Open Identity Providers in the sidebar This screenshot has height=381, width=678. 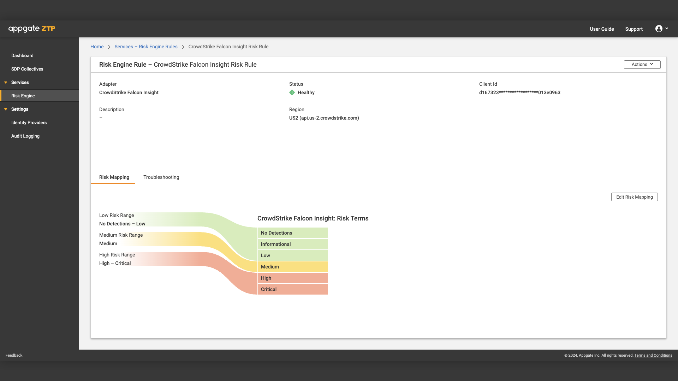(x=29, y=122)
